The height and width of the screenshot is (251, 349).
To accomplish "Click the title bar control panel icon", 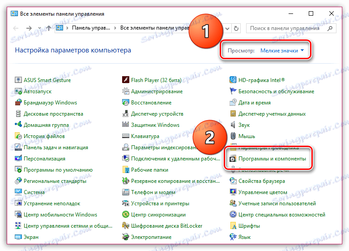I will click(14, 13).
